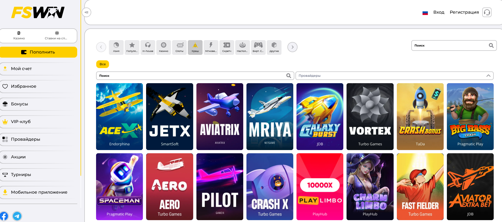This screenshot has height=222, width=502.
Task: Switch to the Ставки на спорт tab
Action: coord(56,36)
